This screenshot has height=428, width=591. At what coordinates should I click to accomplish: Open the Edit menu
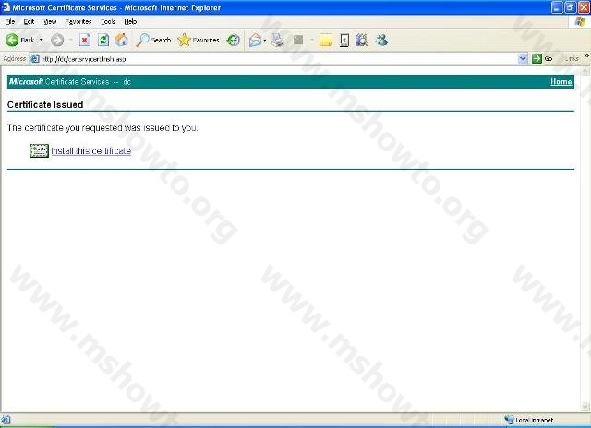tap(29, 22)
